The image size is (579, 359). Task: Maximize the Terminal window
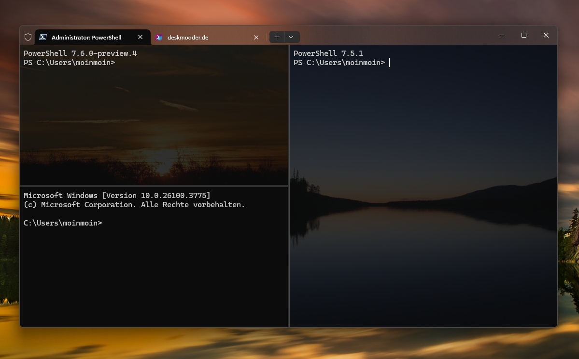523,35
